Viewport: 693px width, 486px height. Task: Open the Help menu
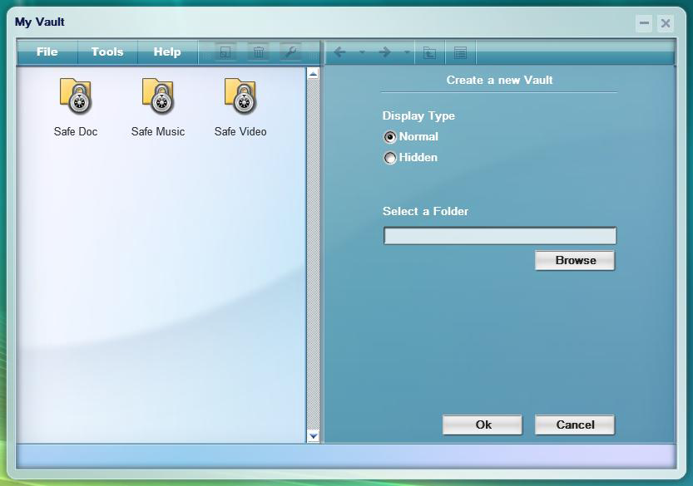tap(167, 52)
